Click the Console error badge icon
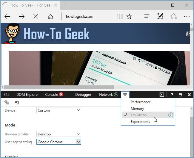The height and width of the screenshot is (158, 194). pos(61,95)
